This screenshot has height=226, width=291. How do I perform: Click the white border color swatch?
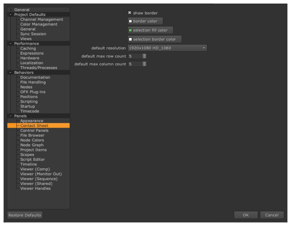coord(130,21)
